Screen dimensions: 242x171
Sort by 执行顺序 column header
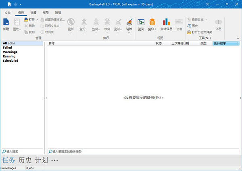coord(226,44)
